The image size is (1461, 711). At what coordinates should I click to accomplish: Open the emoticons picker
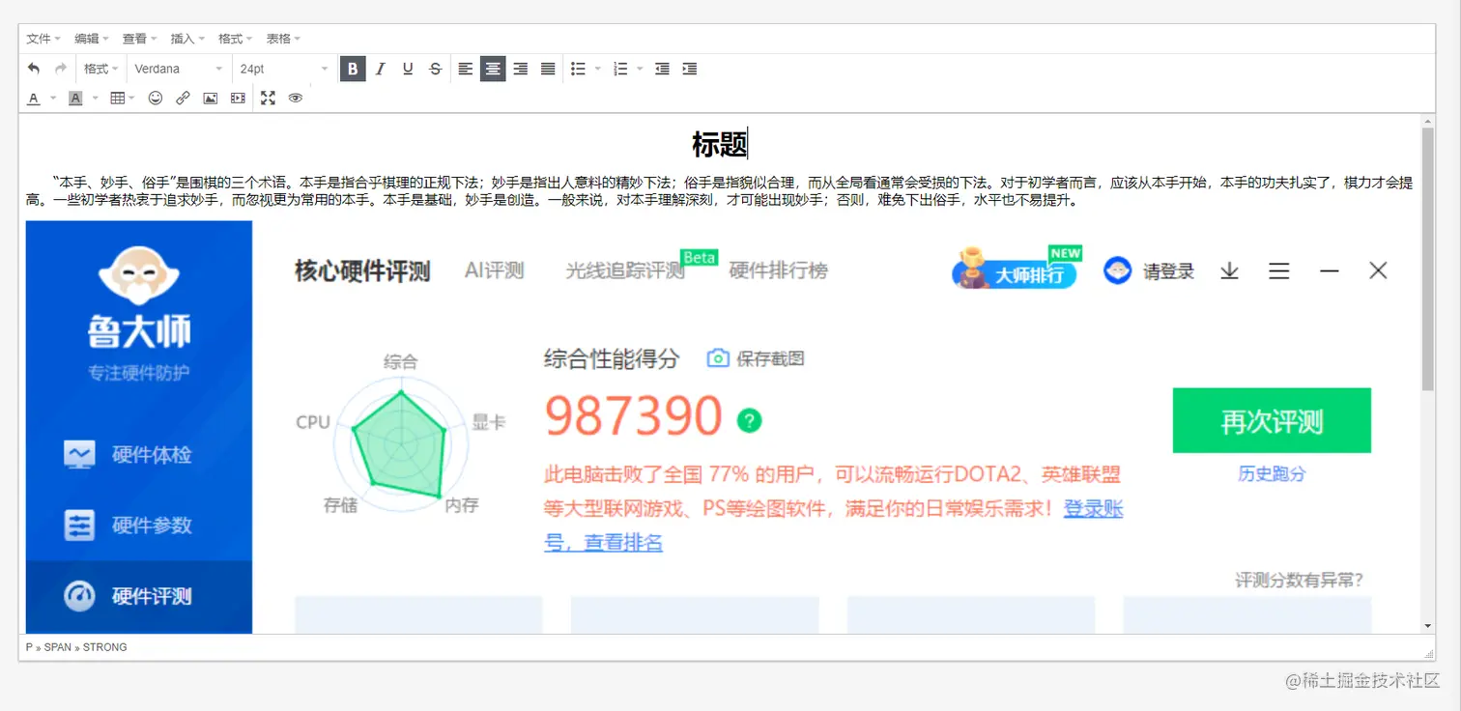pos(156,98)
